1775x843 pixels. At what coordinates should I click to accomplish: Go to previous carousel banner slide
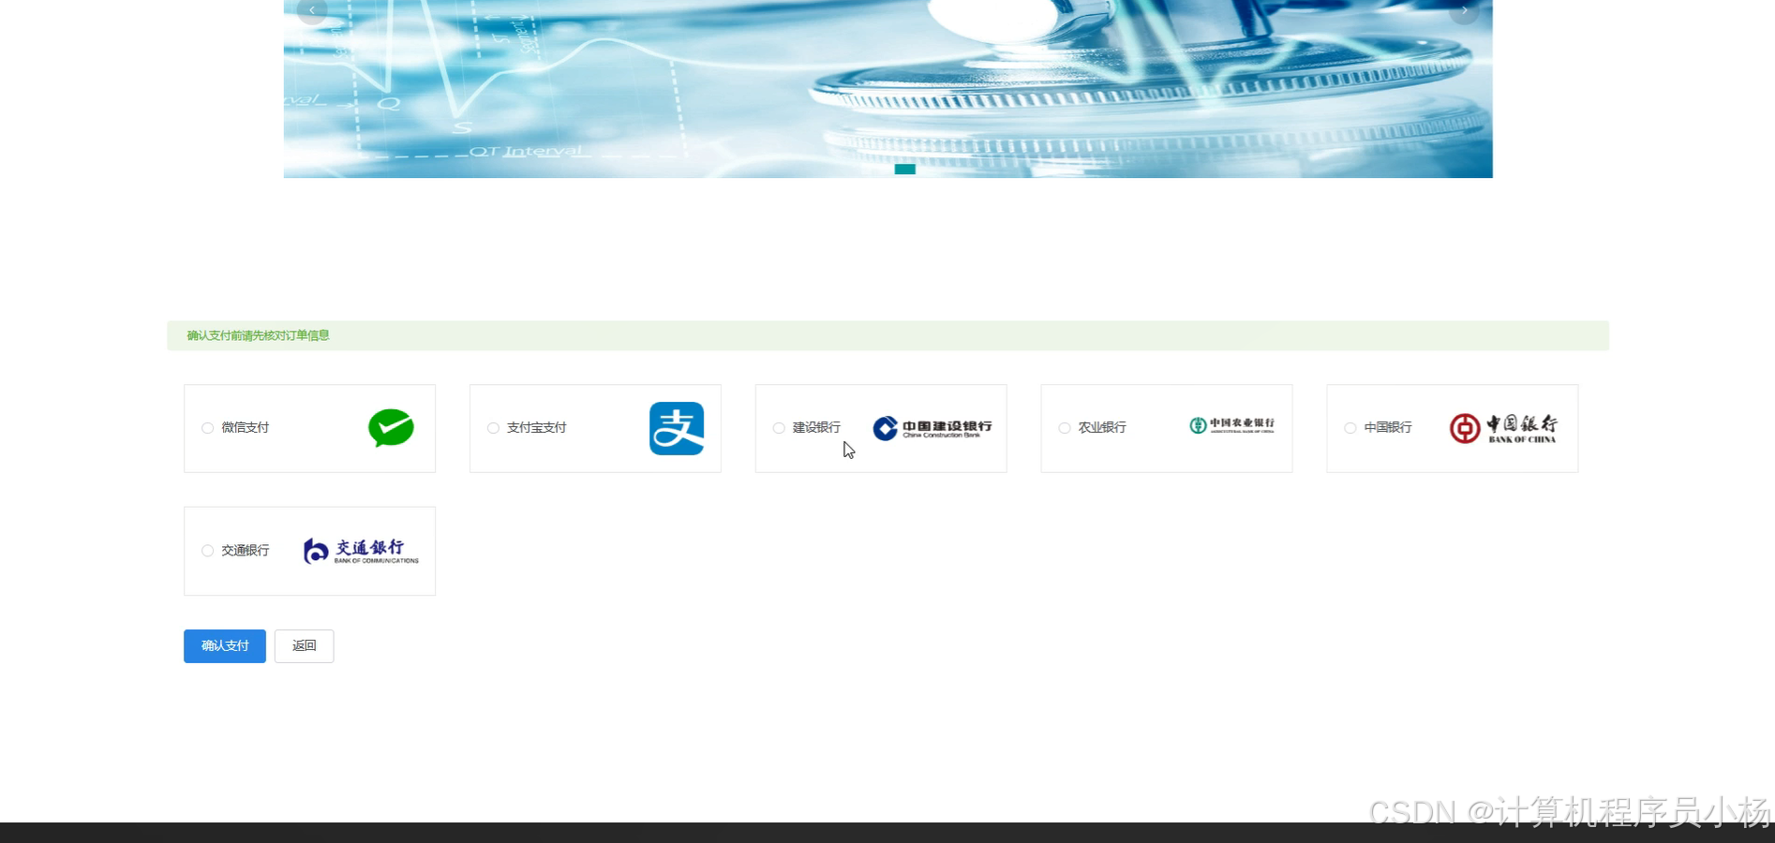tap(312, 10)
